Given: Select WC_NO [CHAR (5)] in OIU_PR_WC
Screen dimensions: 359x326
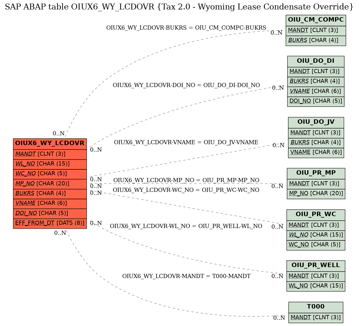Looking at the screenshot, I should pyautogui.click(x=316, y=245).
